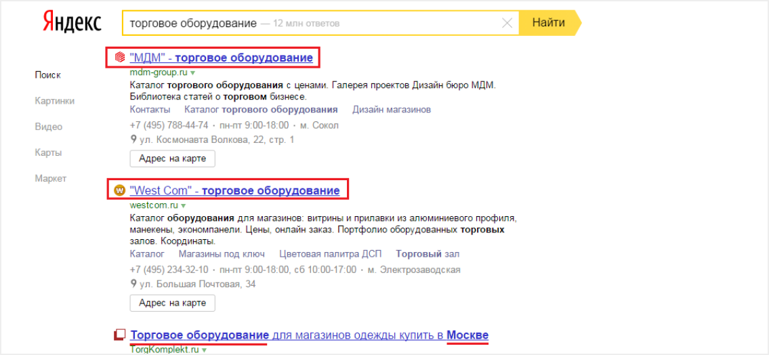Open Цветовая палитра ДСП sitelink
Viewport: 769px width, 355px height.
(x=329, y=254)
